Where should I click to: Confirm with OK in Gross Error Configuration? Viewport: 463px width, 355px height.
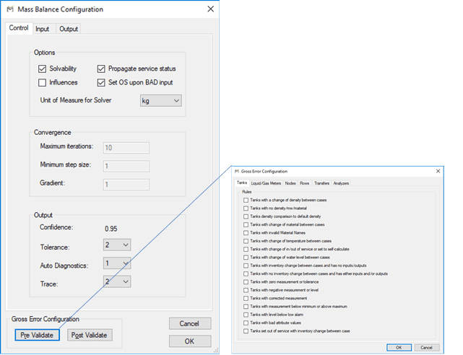pos(399,348)
